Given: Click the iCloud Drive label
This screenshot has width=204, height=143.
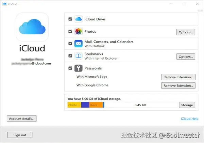Looking at the screenshot, I should [95, 19].
